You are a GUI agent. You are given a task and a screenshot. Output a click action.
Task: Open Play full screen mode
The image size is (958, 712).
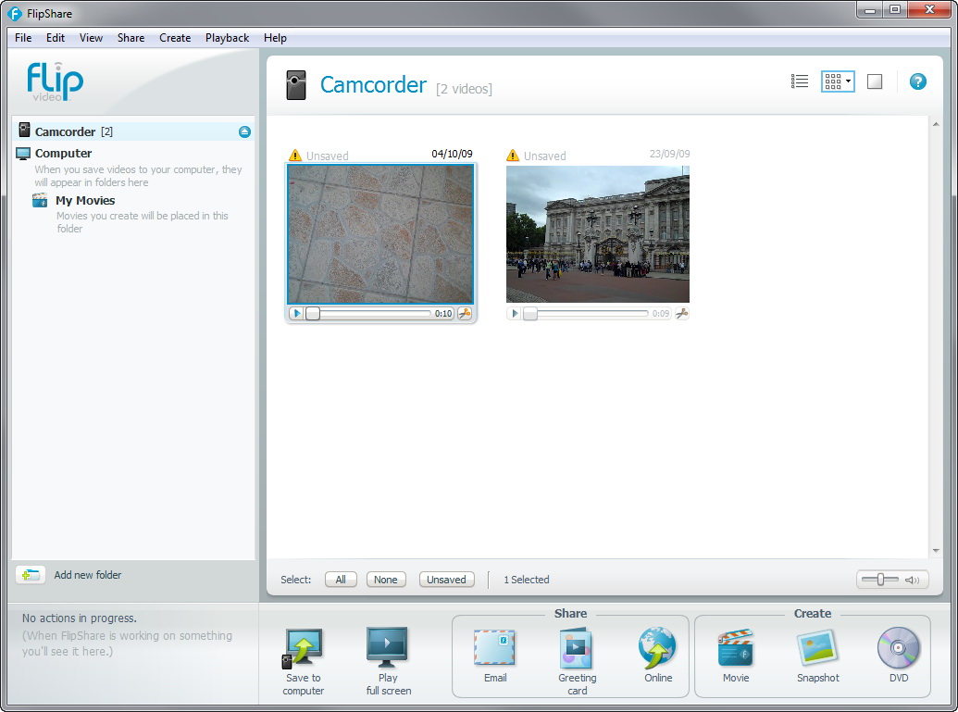pyautogui.click(x=388, y=650)
